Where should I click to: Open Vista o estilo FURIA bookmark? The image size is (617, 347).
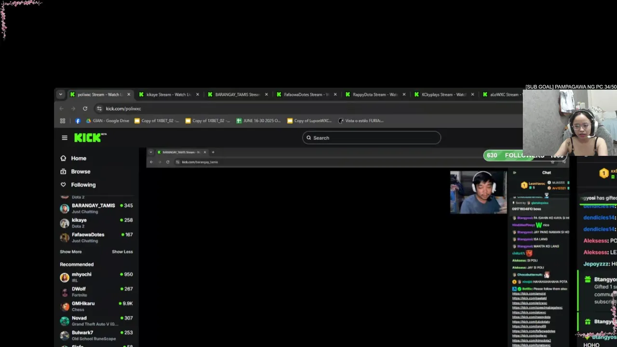361,120
